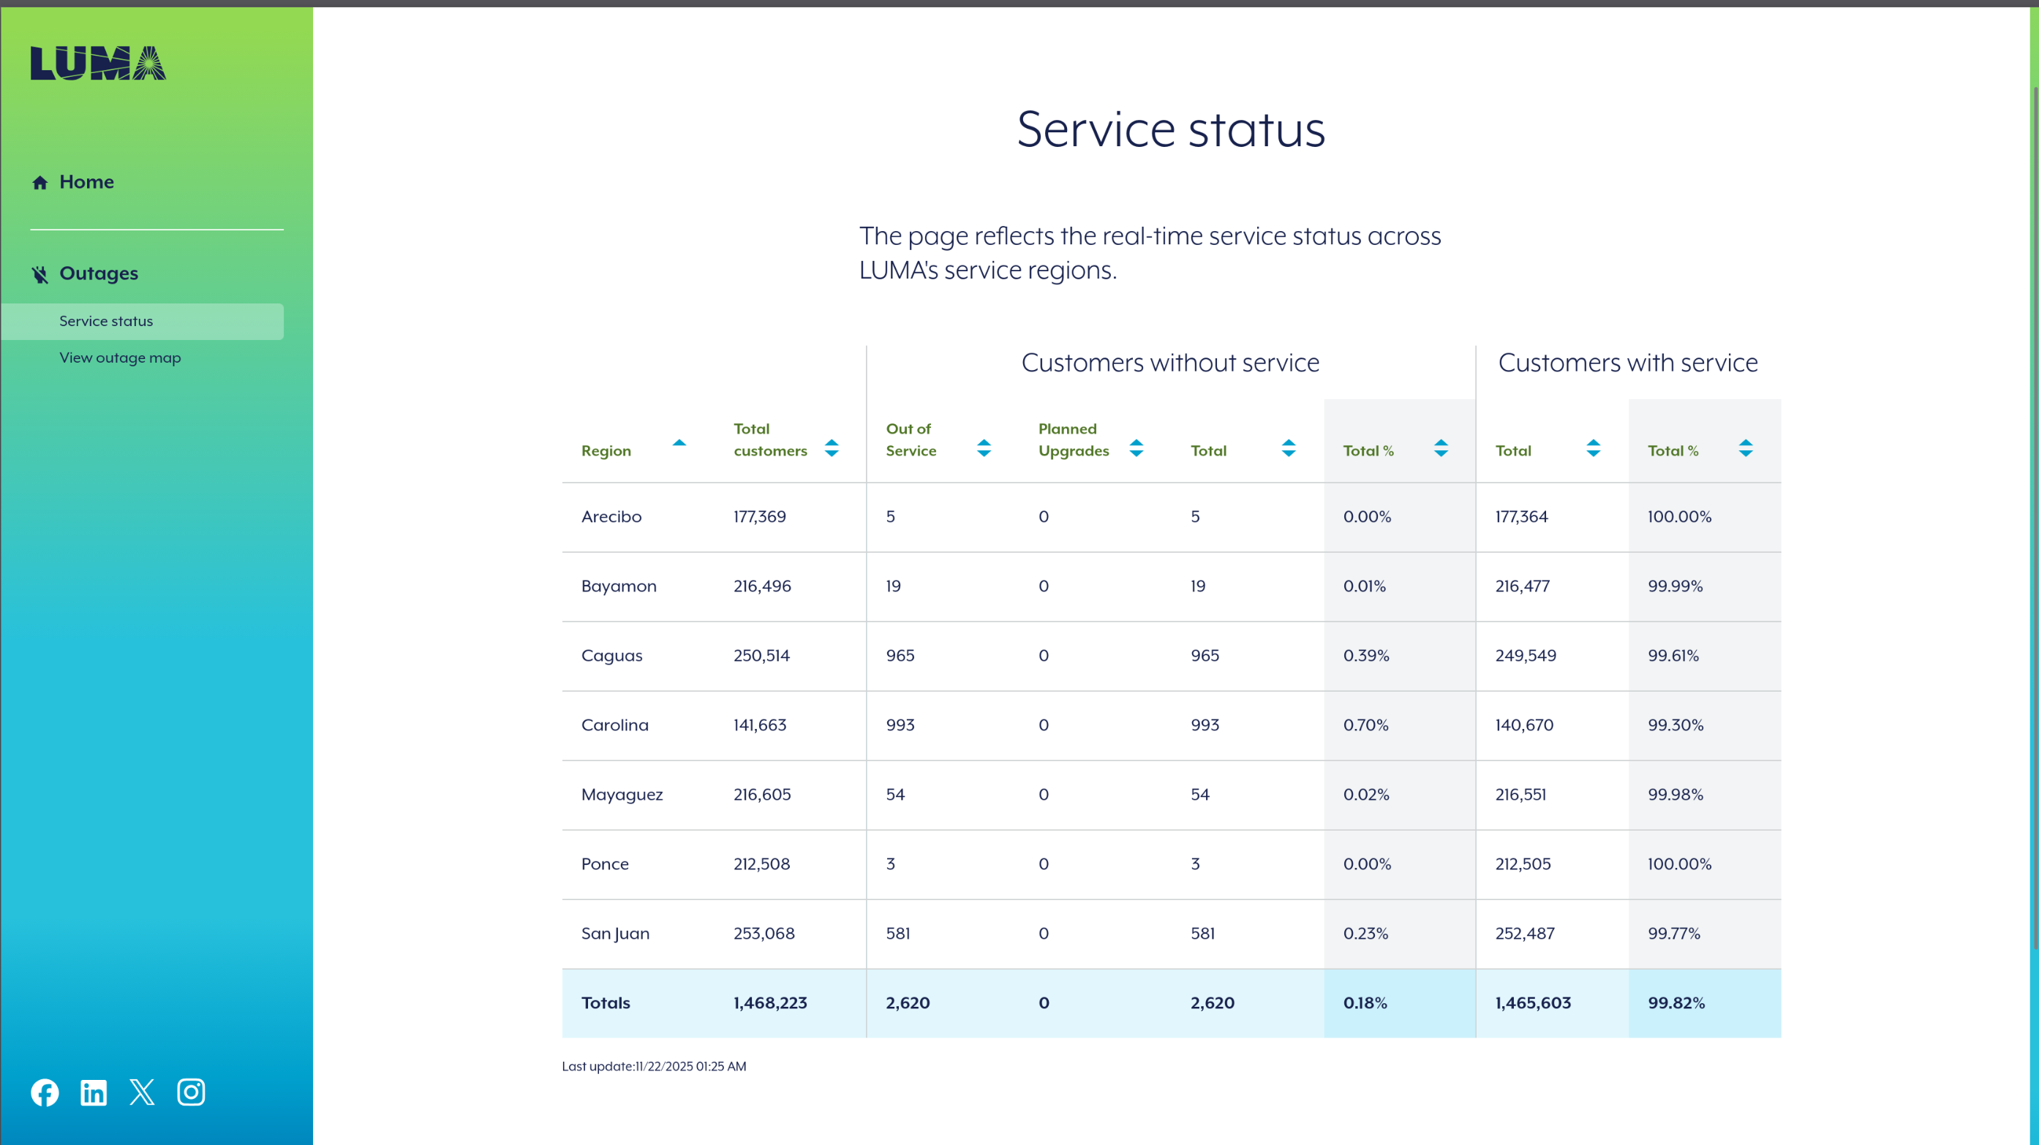Select View outage map menu item
The height and width of the screenshot is (1145, 2039).
point(121,358)
